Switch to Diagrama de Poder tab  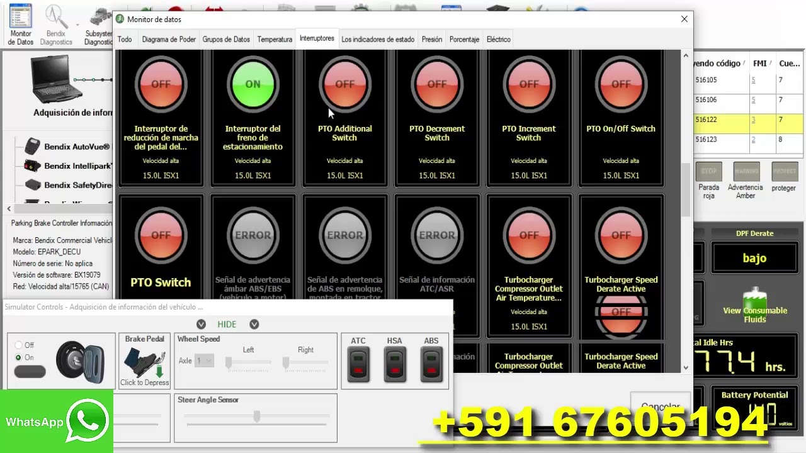[x=169, y=39]
